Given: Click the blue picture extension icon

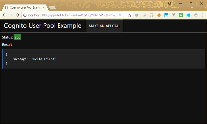Looking at the screenshot, I should pyautogui.click(x=166, y=15).
